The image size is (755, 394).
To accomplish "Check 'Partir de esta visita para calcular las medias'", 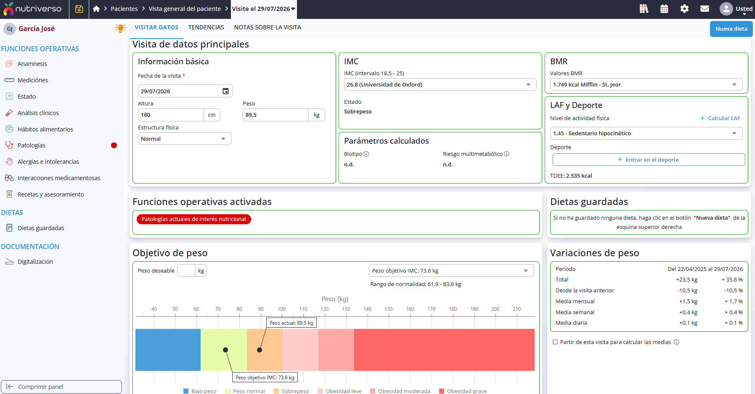I will click(555, 342).
